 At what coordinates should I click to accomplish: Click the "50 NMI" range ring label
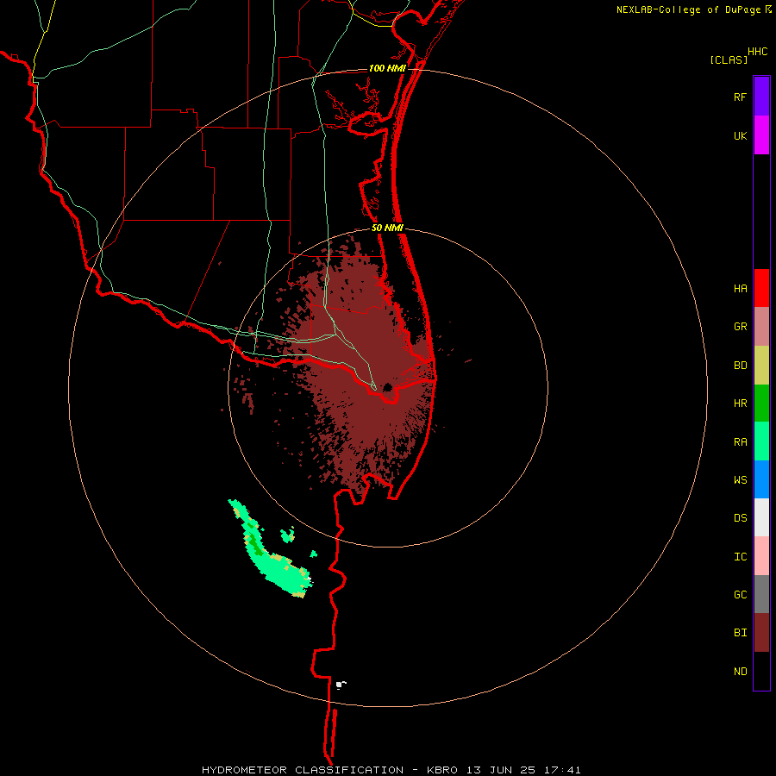(387, 228)
